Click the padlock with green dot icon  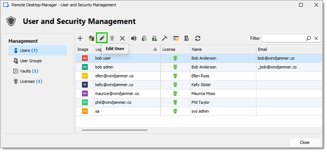click(144, 38)
